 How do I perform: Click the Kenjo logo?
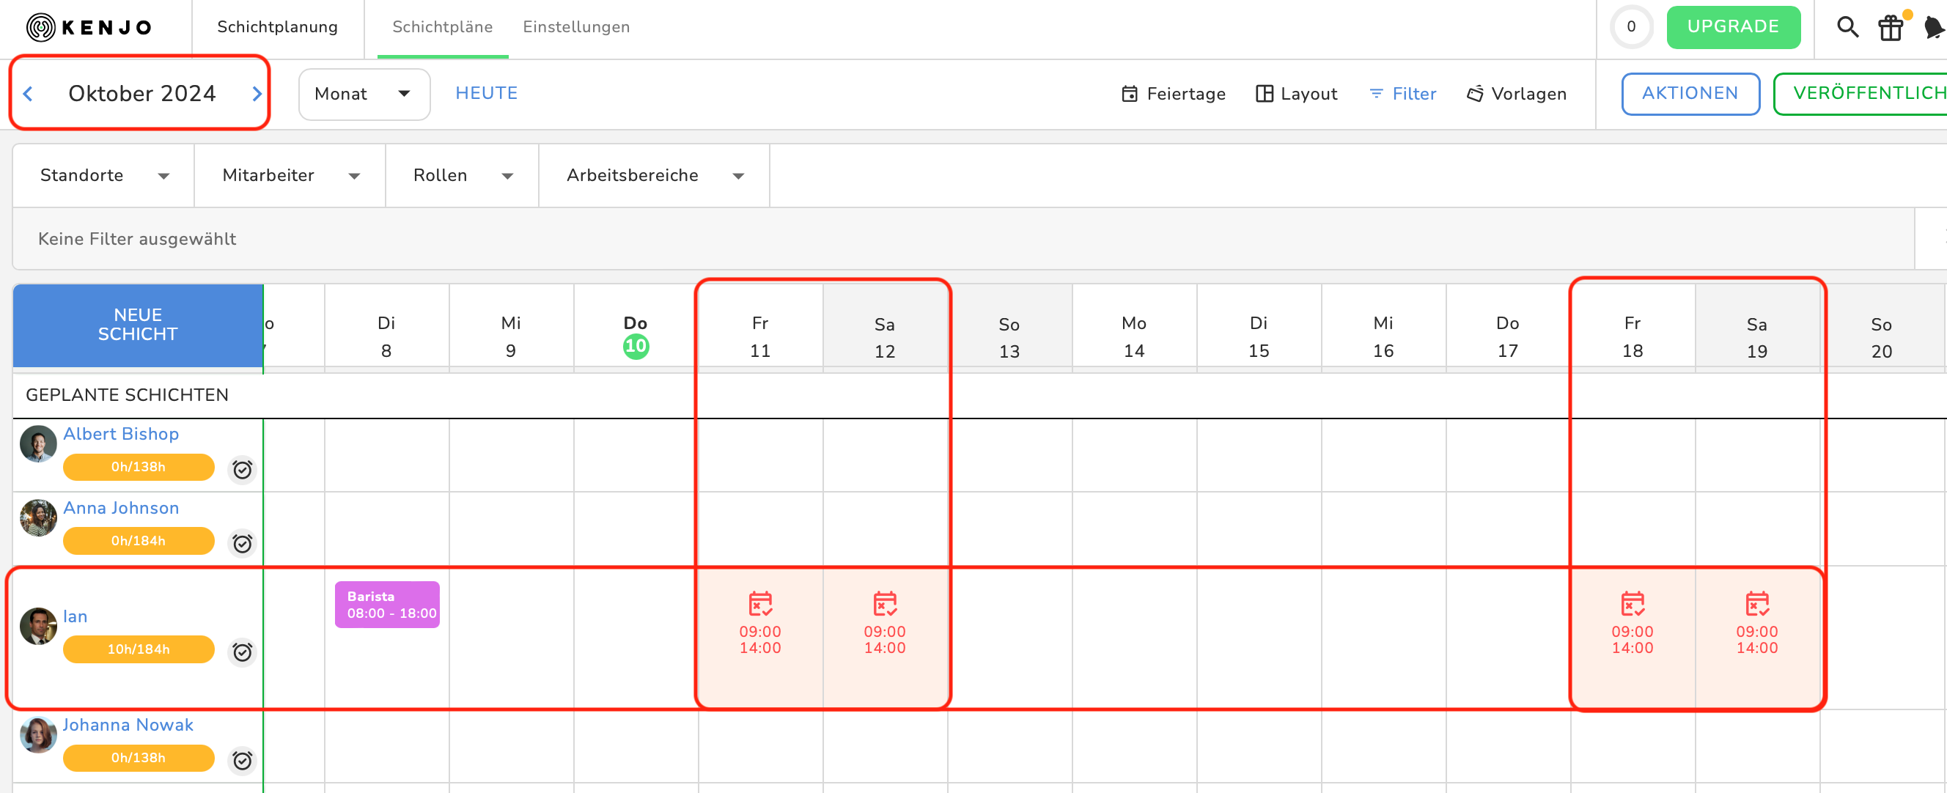tap(89, 27)
